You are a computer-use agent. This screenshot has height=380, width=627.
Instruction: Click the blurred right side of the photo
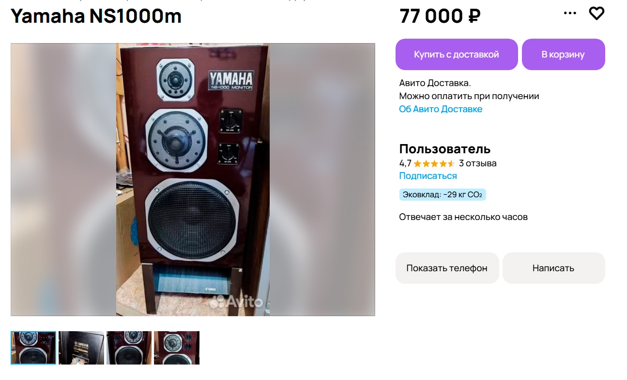coord(322,179)
